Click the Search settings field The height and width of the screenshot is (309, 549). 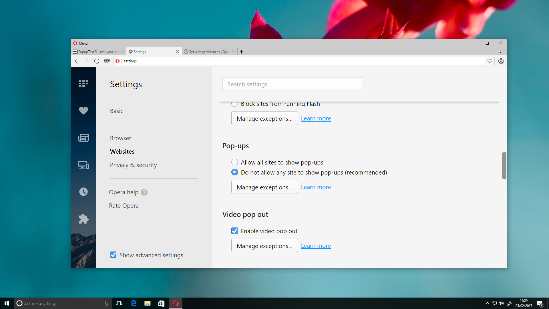point(292,84)
